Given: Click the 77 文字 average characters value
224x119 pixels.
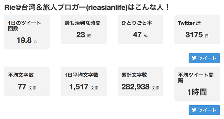Looking at the screenshot, I should 27,87.
